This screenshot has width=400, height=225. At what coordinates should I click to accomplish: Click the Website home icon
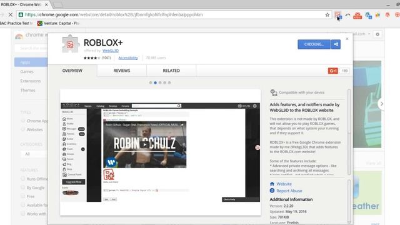(x=272, y=184)
